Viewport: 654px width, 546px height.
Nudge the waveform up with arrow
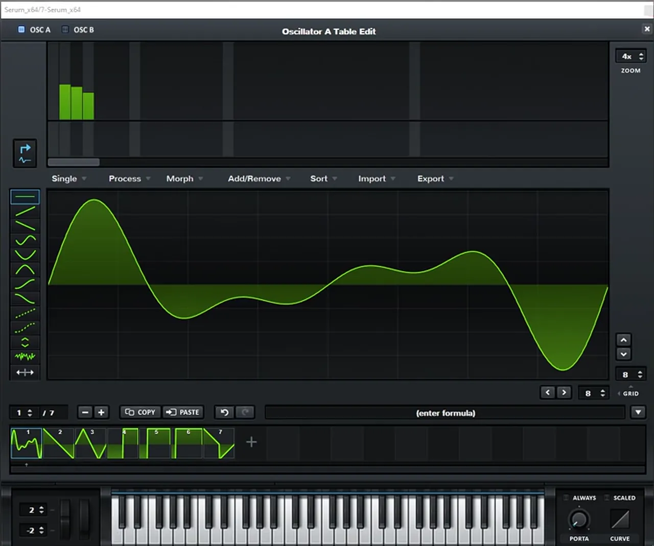tap(623, 340)
